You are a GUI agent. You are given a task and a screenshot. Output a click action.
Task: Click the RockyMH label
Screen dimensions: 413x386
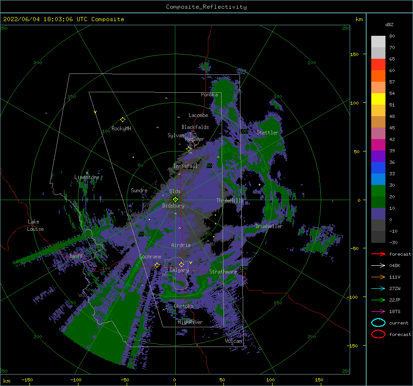(121, 129)
